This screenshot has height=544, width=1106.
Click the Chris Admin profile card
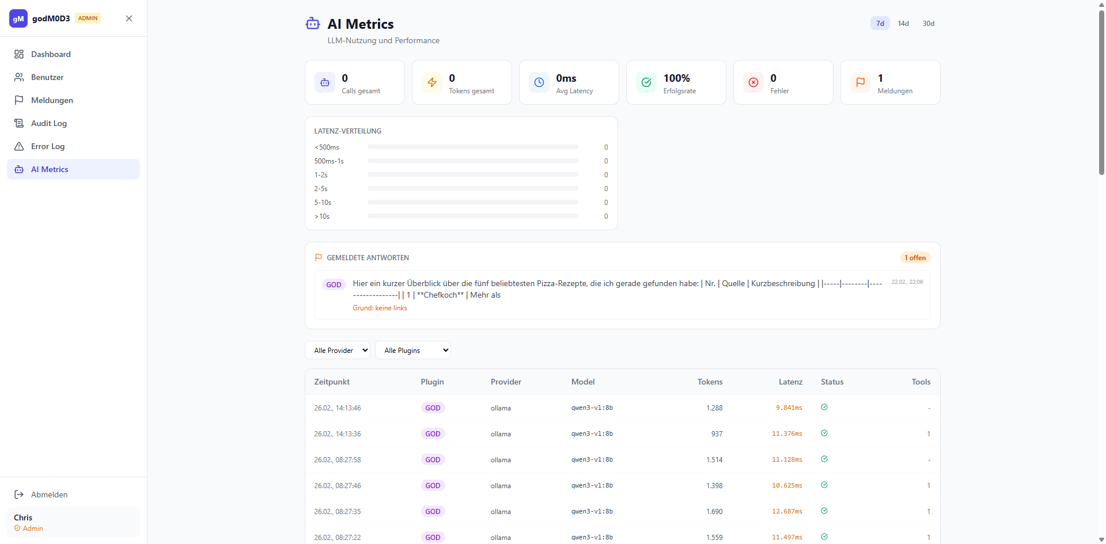click(73, 522)
